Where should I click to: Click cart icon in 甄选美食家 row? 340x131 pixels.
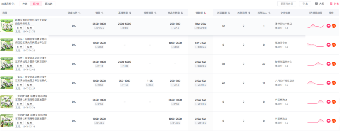click(329, 45)
